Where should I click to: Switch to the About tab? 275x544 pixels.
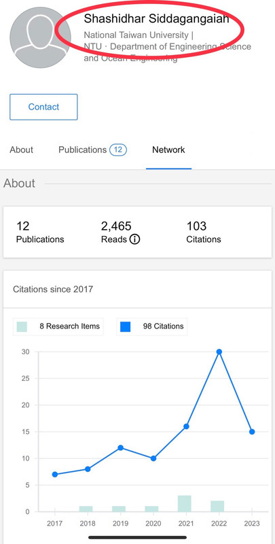click(x=22, y=150)
